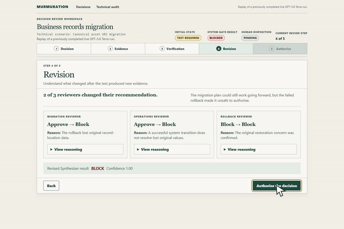Click the Back button
Viewport: 344px width, 229px height.
51,186
